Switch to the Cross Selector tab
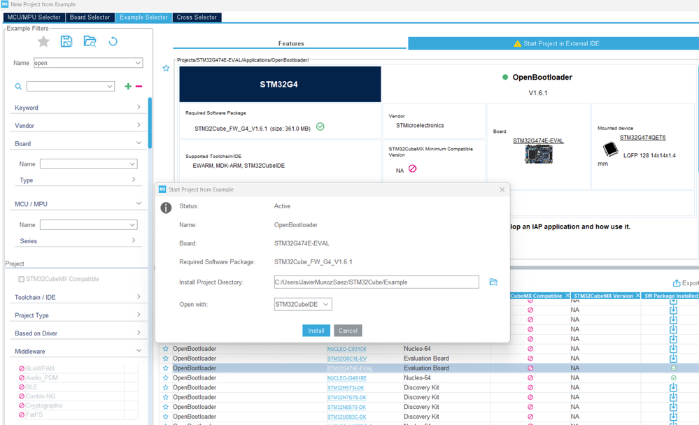This screenshot has width=699, height=425. point(197,17)
